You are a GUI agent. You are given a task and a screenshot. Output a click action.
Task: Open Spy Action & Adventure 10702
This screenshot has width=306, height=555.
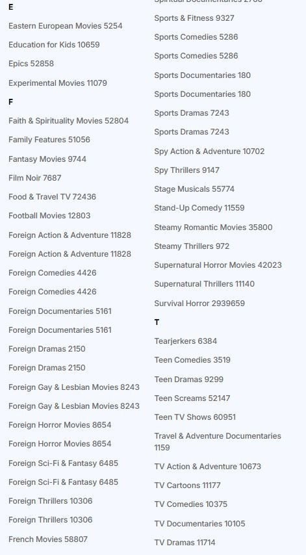pos(209,151)
